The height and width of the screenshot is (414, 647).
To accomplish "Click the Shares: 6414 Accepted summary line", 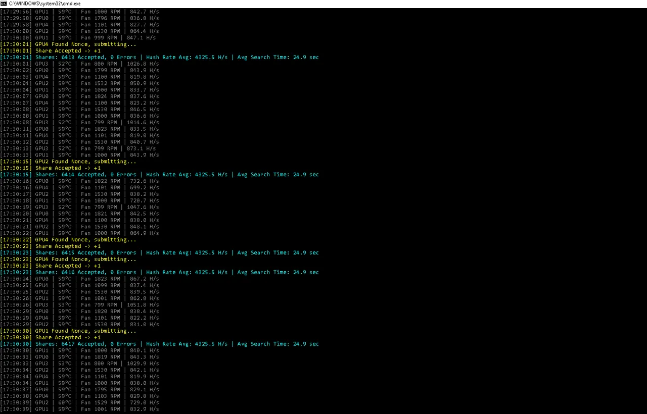I will tap(159, 175).
